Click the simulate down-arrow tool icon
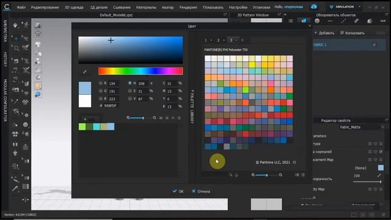Image resolution: width=391 pixels, height=220 pixels. (15, 25)
